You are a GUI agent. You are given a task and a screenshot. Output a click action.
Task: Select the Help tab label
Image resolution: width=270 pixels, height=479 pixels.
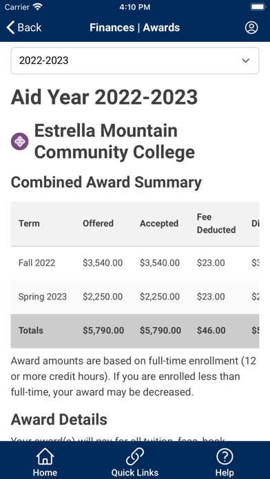225,473
